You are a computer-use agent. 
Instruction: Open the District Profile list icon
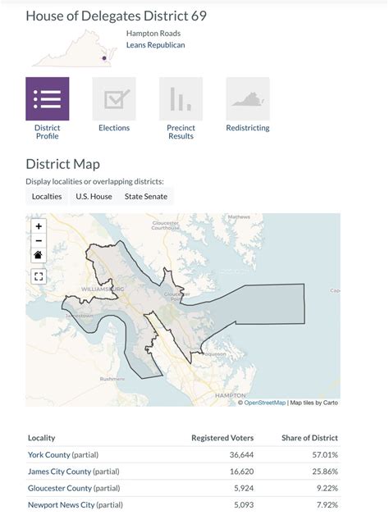[x=48, y=99]
